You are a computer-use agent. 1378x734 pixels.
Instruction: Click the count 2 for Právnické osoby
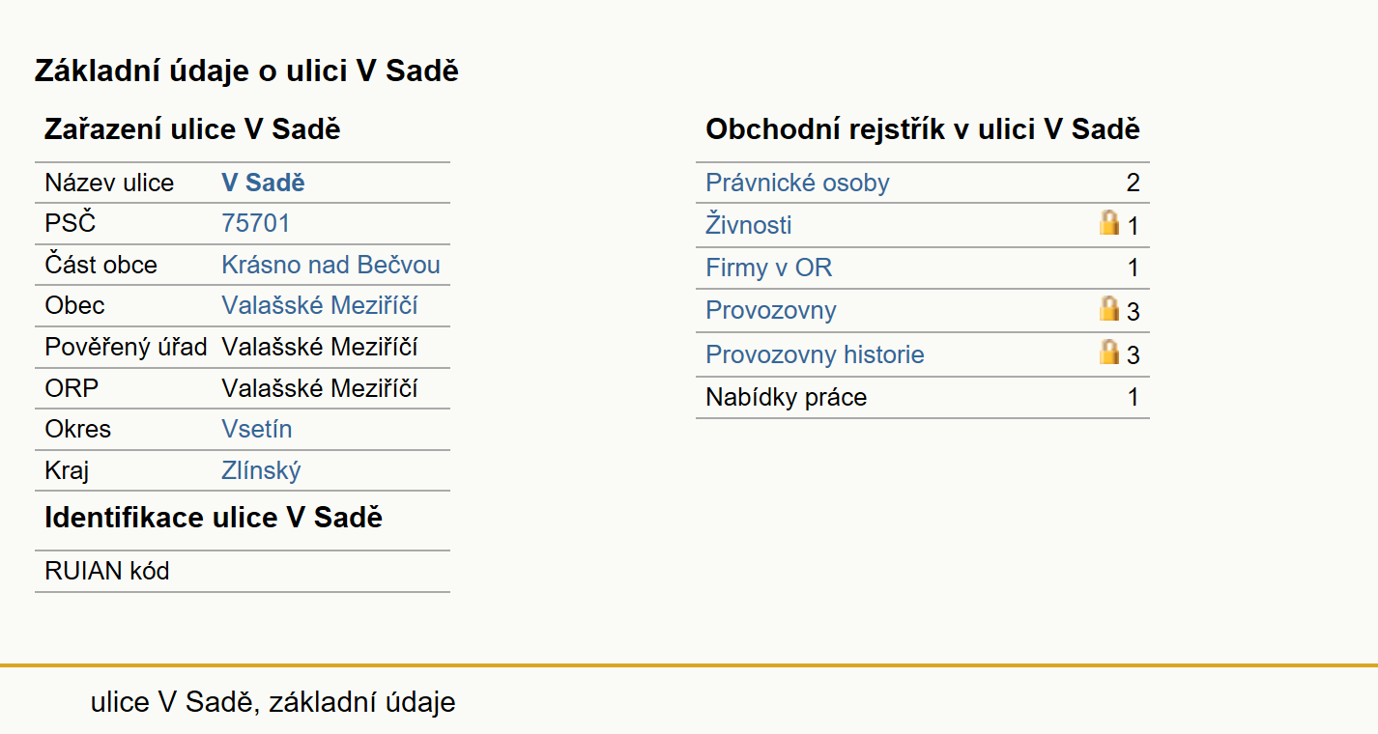click(x=1133, y=183)
